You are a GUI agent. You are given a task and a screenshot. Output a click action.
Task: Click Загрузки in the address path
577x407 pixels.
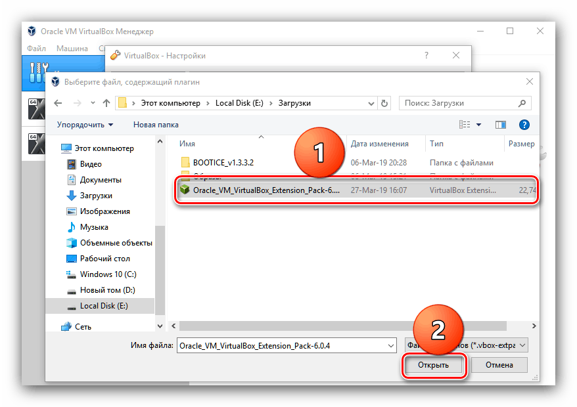[294, 103]
